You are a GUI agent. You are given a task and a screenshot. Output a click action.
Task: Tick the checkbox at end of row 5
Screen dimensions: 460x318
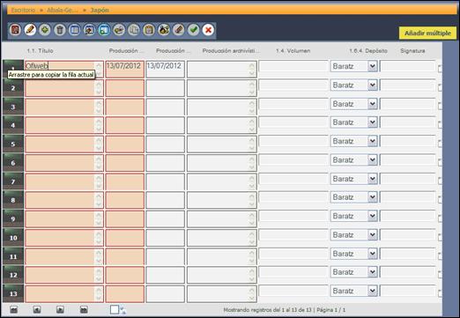point(440,144)
